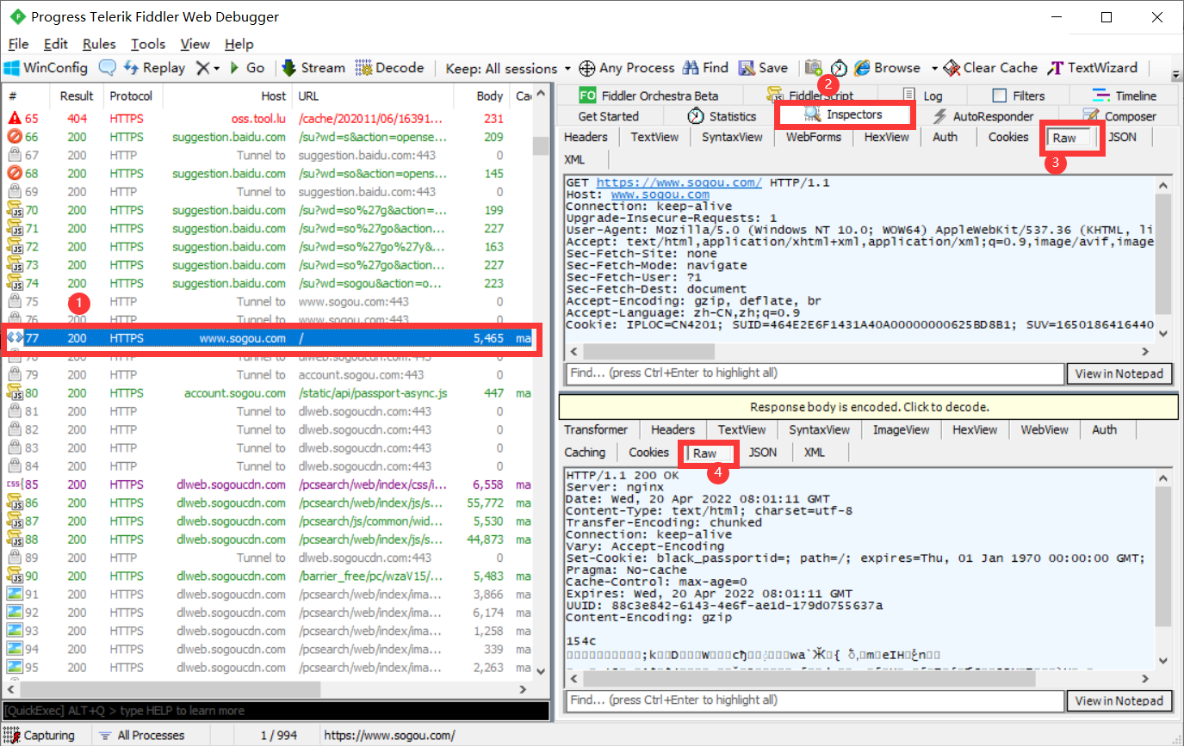Viewport: 1184px width, 746px height.
Task: Clear the browser cache via Clear Cache
Action: pos(990,68)
